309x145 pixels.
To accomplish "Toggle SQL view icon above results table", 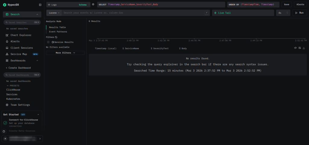I will tap(295, 48).
